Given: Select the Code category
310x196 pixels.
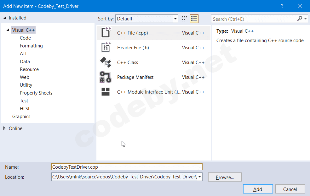Looking at the screenshot, I should (25, 38).
